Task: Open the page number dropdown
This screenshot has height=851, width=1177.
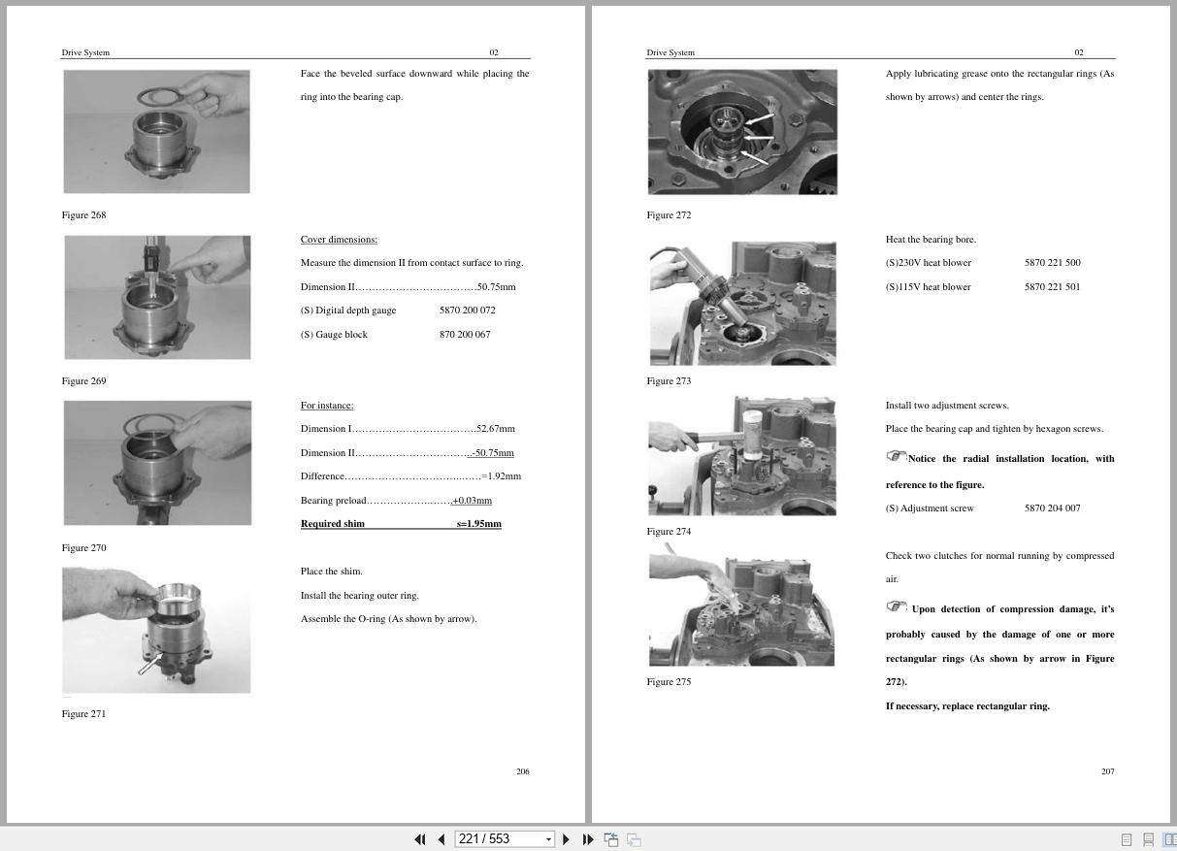Action: coord(549,838)
